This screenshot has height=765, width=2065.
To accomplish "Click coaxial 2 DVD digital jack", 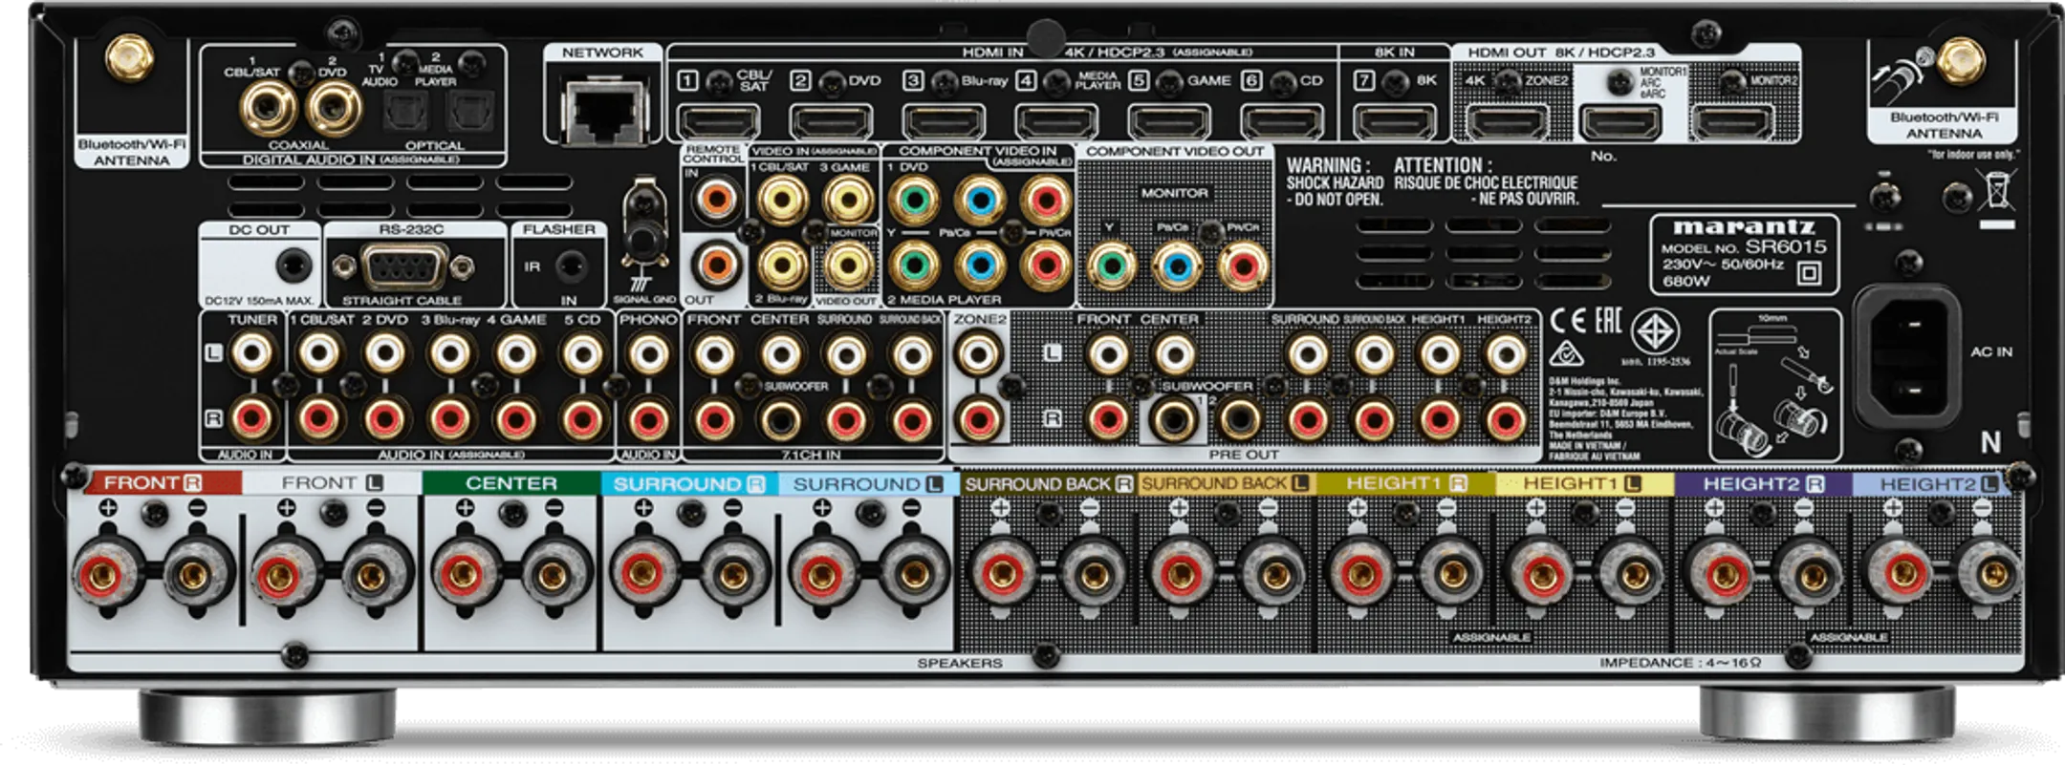I will tap(334, 107).
